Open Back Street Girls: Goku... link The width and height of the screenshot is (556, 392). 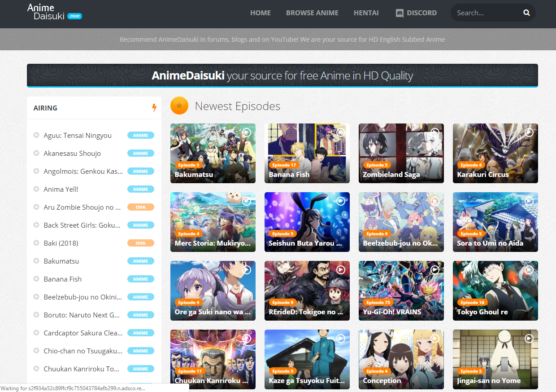82,225
